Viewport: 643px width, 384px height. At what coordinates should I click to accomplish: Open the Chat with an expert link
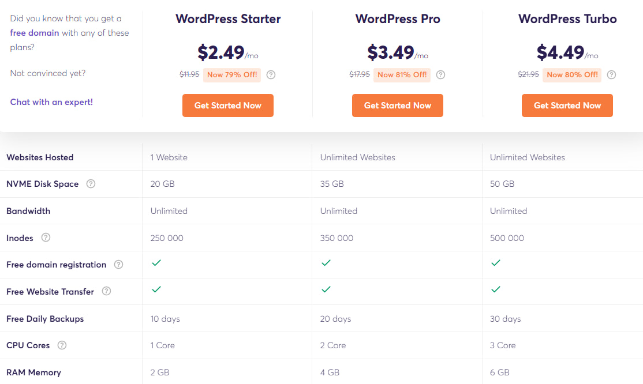click(51, 102)
